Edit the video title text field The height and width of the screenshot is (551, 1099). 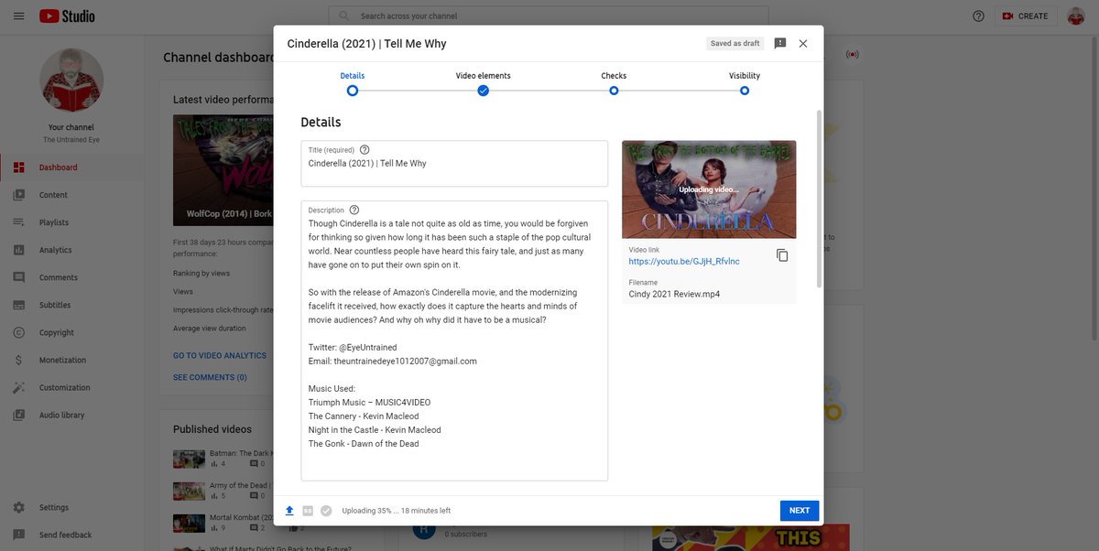pyautogui.click(x=454, y=164)
